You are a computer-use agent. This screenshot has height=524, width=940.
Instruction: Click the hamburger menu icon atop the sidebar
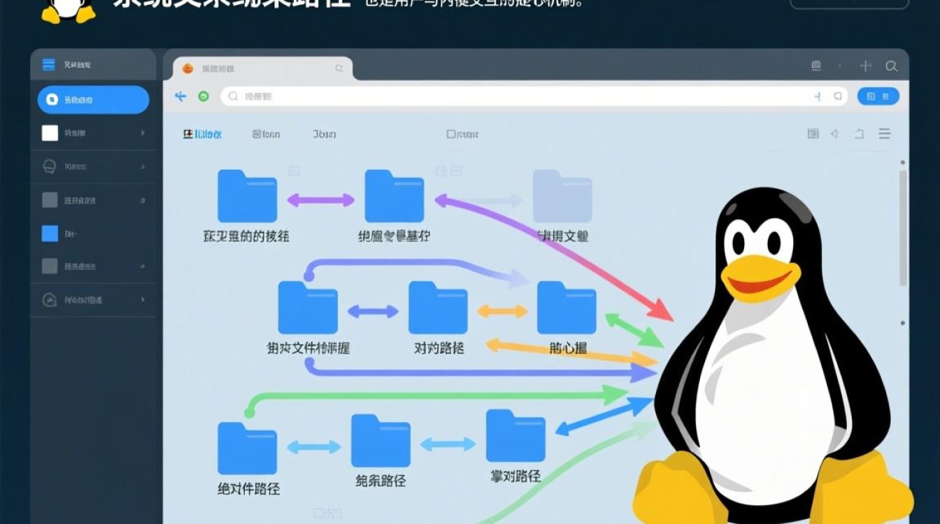48,64
